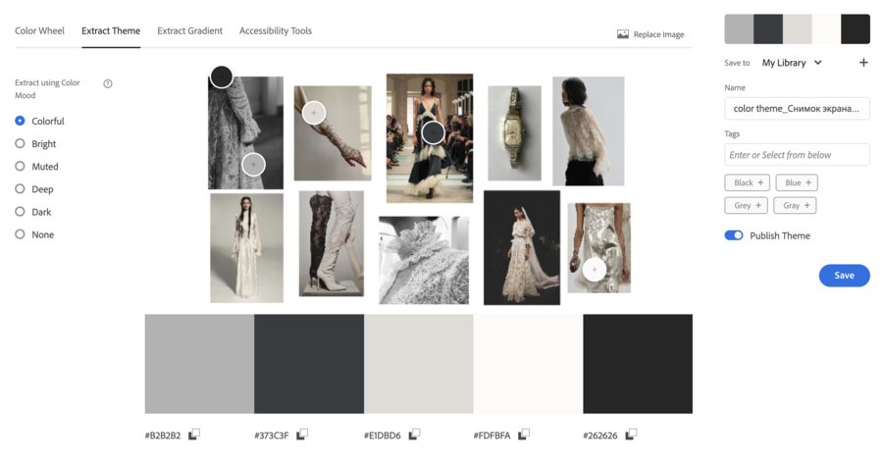Screen dimensions: 883x459
Task: Click the black color in the top preview strip
Action: pos(856,29)
